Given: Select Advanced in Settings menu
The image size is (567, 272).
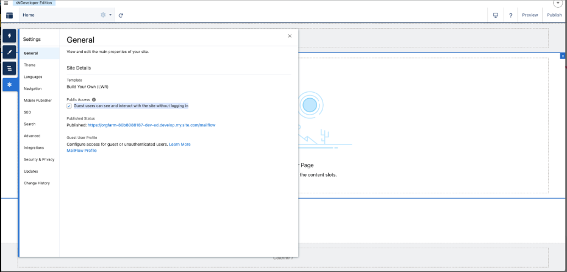Looking at the screenshot, I should pyautogui.click(x=40, y=136).
